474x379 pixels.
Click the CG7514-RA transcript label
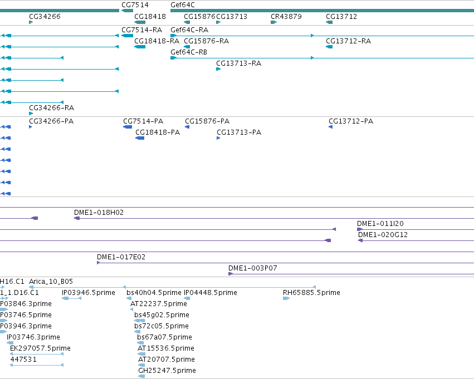click(142, 30)
